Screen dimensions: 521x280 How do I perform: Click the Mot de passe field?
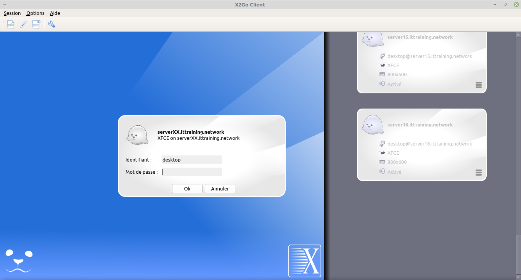click(191, 172)
